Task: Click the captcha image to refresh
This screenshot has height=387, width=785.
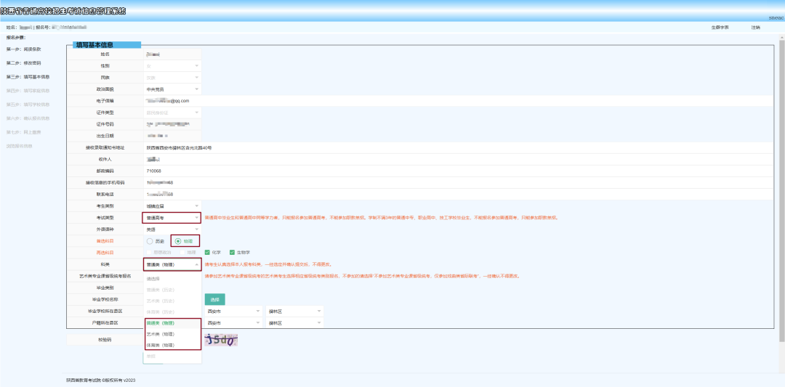Action: coord(221,341)
